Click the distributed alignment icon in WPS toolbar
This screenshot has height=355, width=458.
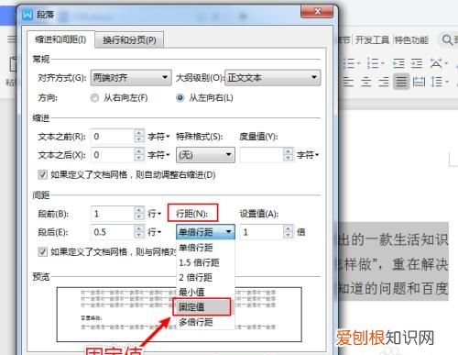point(419,82)
